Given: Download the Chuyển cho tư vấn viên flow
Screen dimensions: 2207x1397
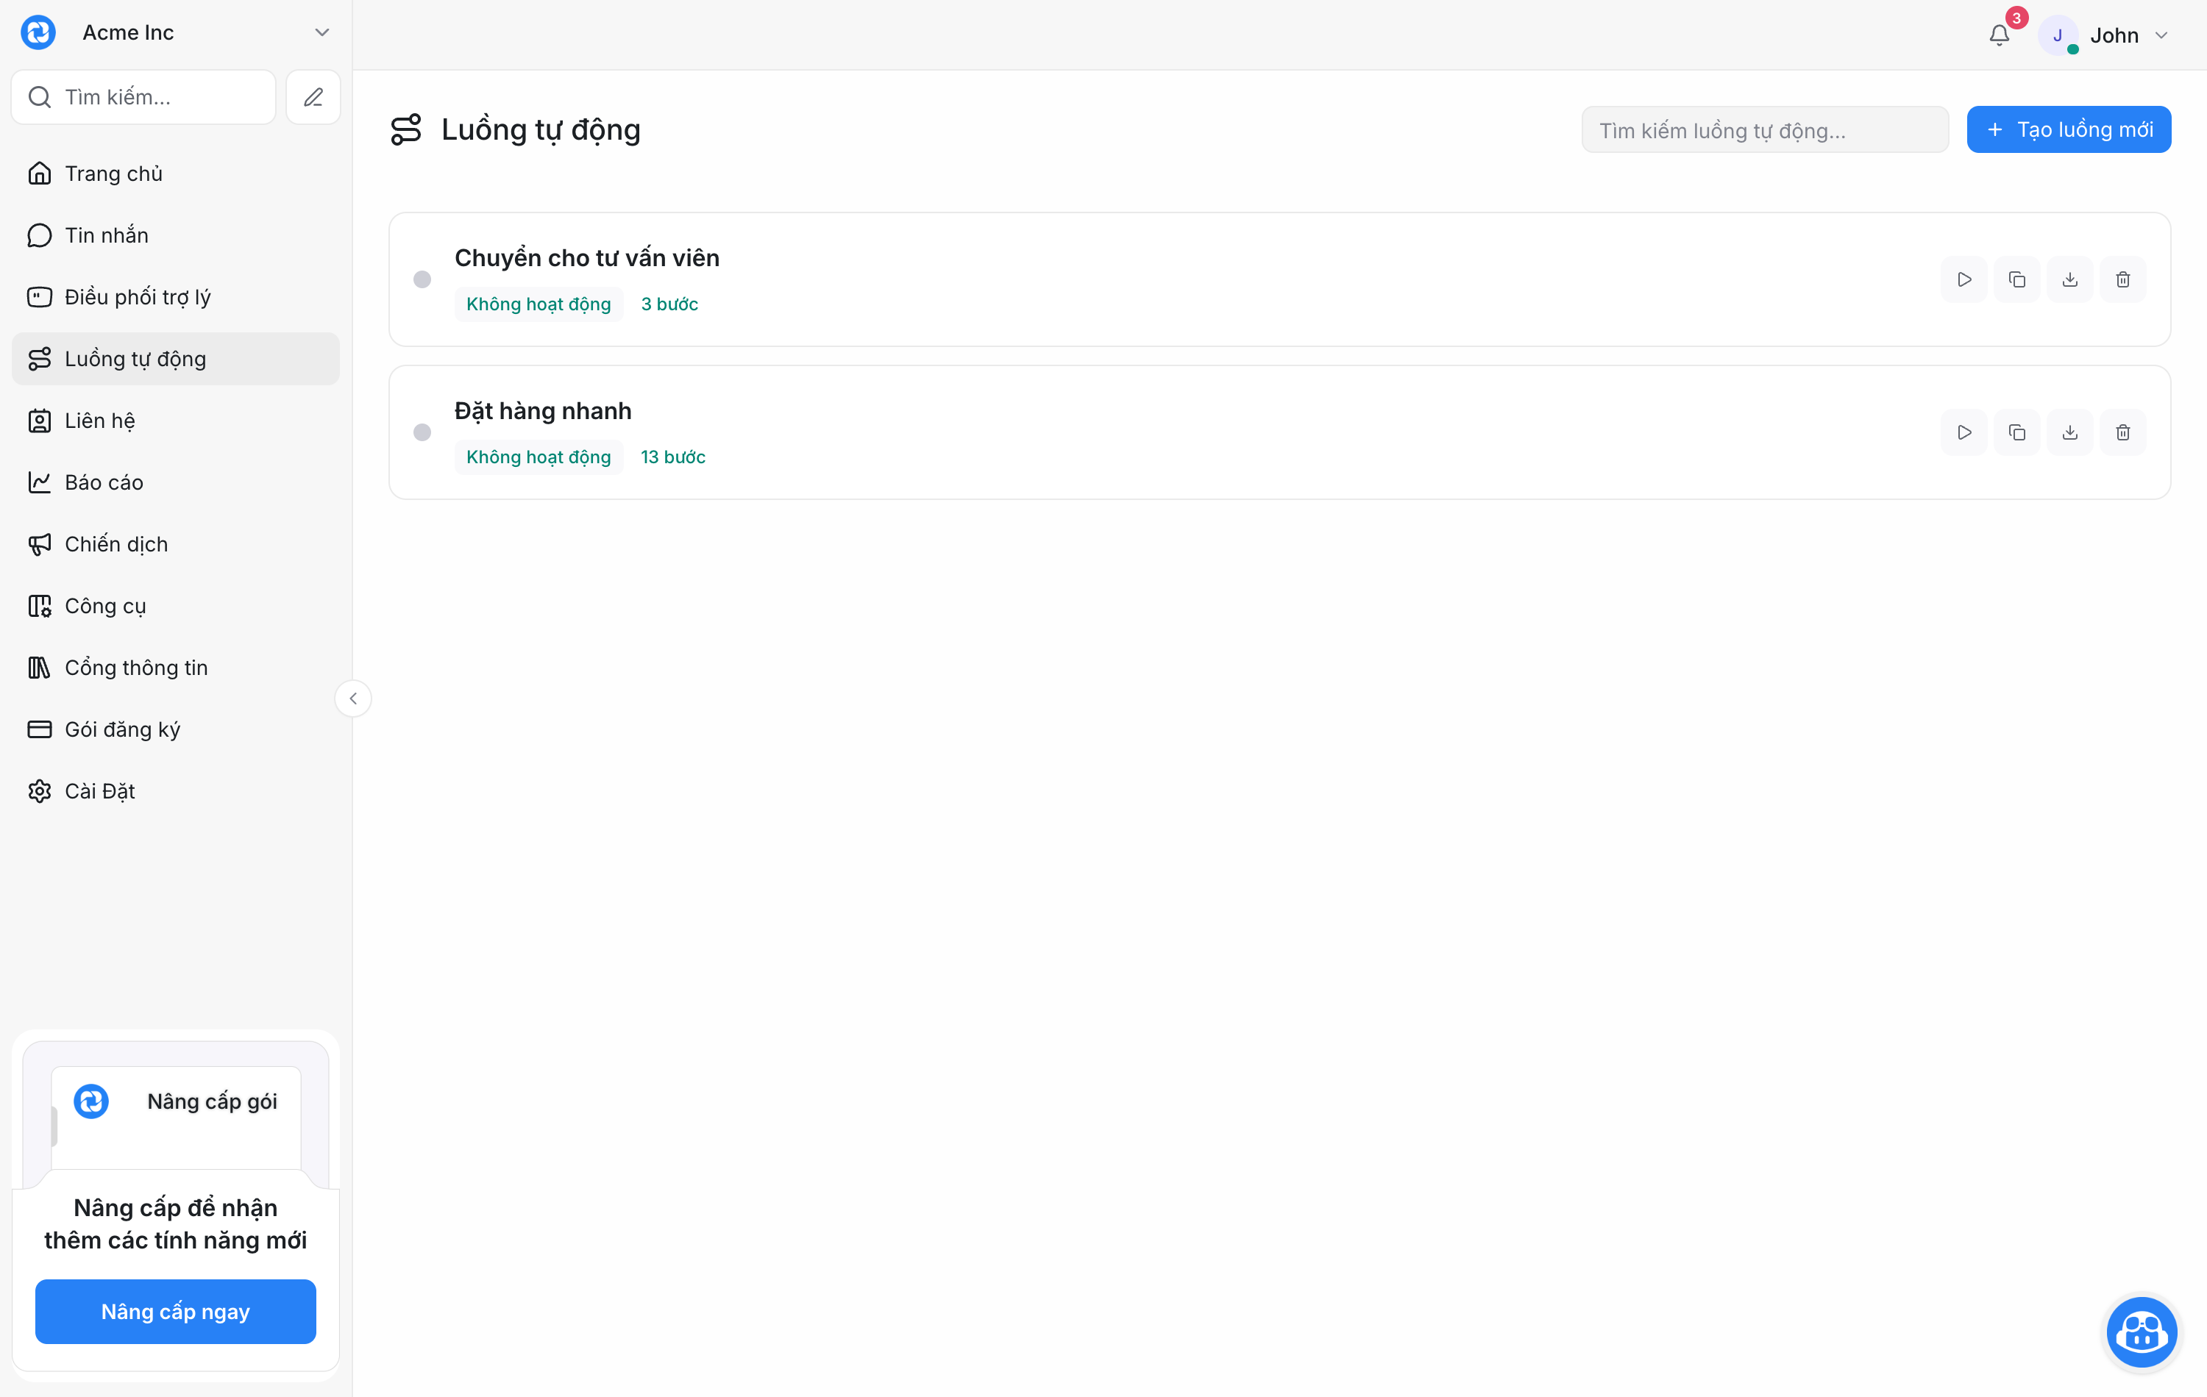Looking at the screenshot, I should (2069, 279).
